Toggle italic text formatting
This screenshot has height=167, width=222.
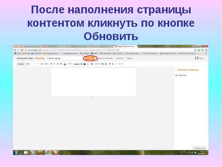[x=54, y=64]
